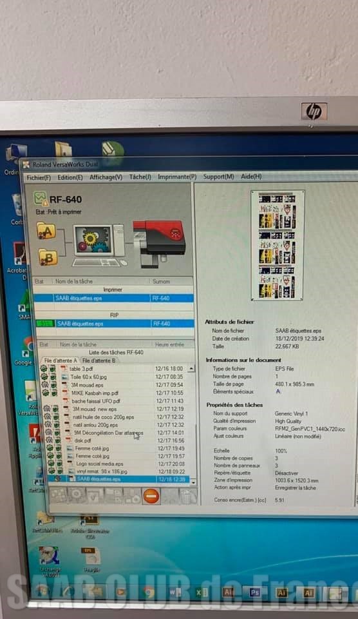Open the Tâche menu

[140, 177]
